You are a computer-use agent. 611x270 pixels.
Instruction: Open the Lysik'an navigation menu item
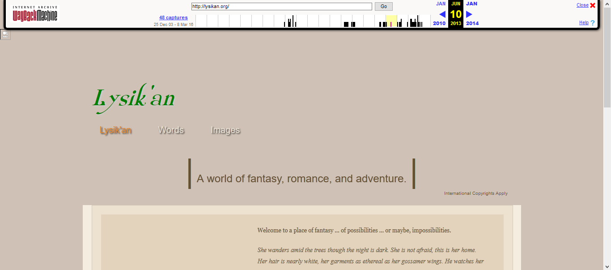coord(116,130)
